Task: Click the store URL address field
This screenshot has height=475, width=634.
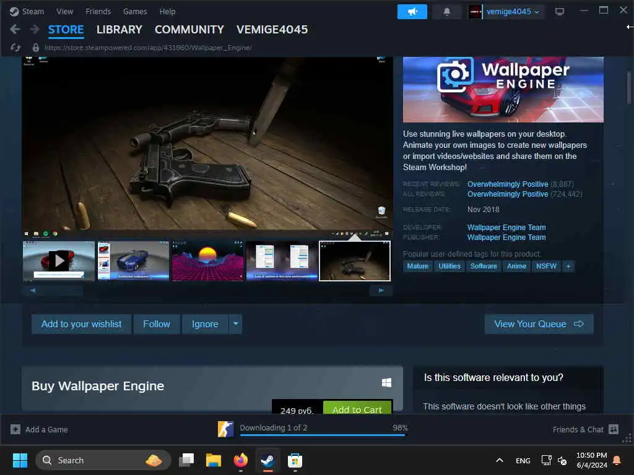Action: click(x=148, y=48)
